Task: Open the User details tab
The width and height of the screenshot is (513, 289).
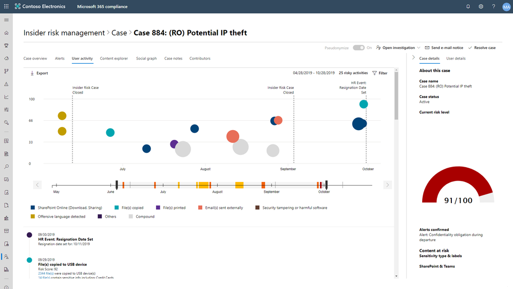Action: 455,59
